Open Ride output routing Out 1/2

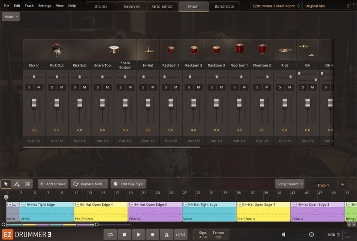(285, 141)
